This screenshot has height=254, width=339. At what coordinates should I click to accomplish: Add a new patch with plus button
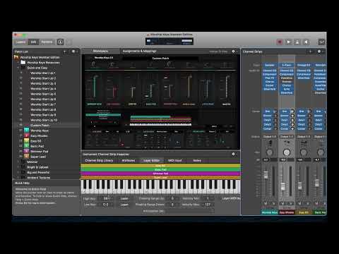point(65,52)
